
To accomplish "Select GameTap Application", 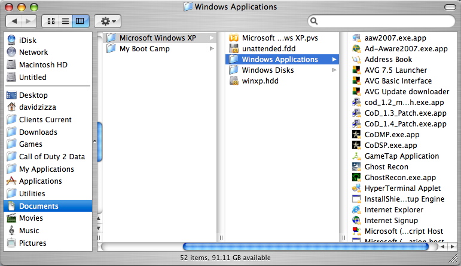I will click(403, 156).
